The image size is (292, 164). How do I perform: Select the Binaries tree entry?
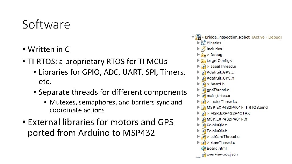click(214, 43)
